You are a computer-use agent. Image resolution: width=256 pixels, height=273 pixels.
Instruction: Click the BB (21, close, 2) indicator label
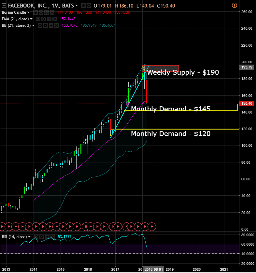(x=16, y=25)
